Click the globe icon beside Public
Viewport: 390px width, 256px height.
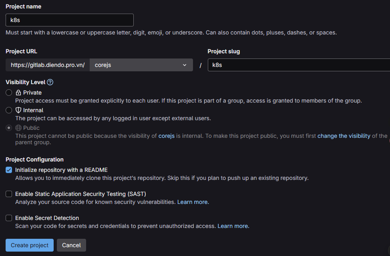click(x=18, y=128)
